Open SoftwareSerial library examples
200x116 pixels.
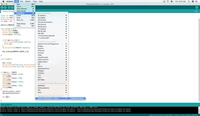tap(52, 88)
